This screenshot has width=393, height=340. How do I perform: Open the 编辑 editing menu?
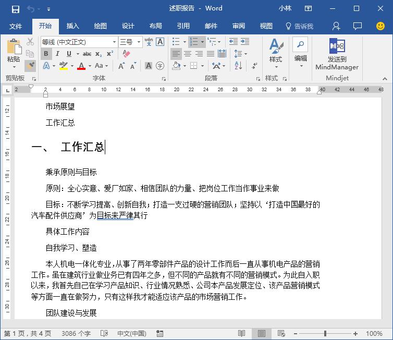pyautogui.click(x=301, y=53)
